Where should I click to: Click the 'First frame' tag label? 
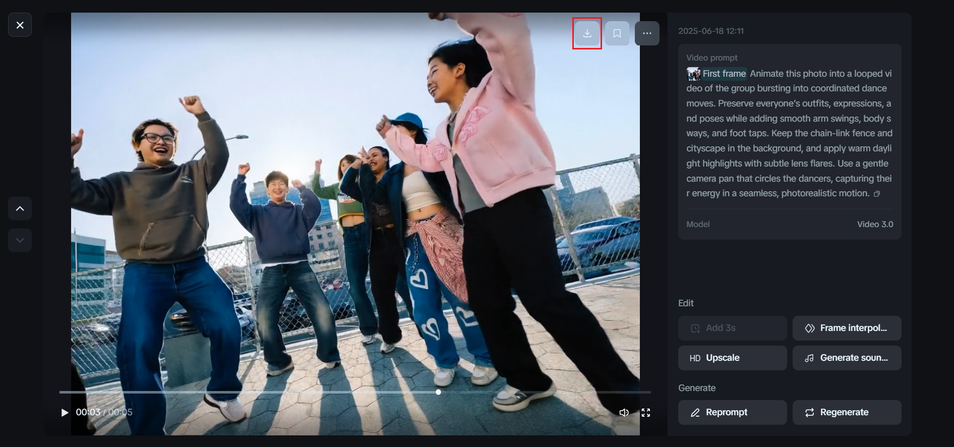[724, 74]
